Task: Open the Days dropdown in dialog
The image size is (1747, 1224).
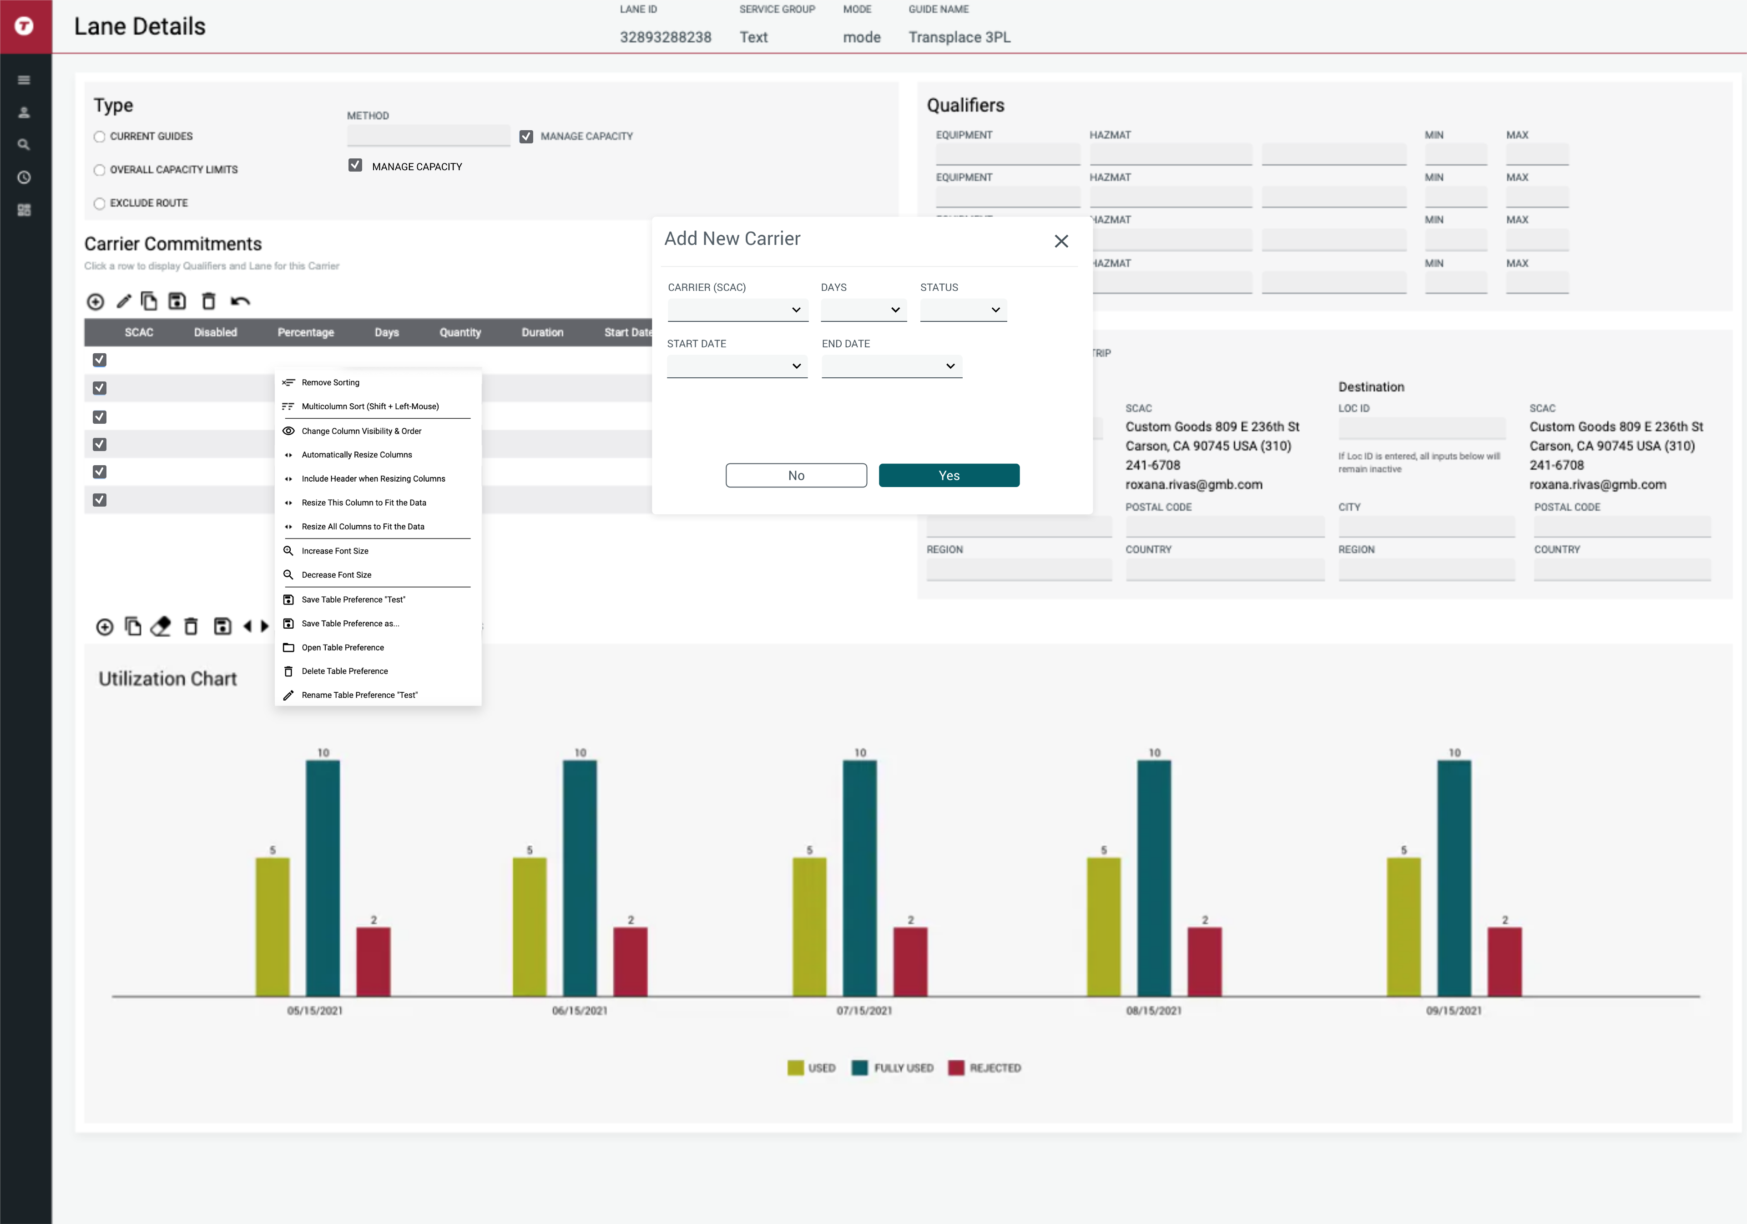Action: click(x=863, y=310)
